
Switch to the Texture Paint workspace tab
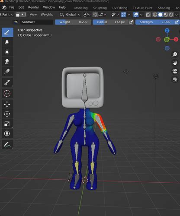142,8
